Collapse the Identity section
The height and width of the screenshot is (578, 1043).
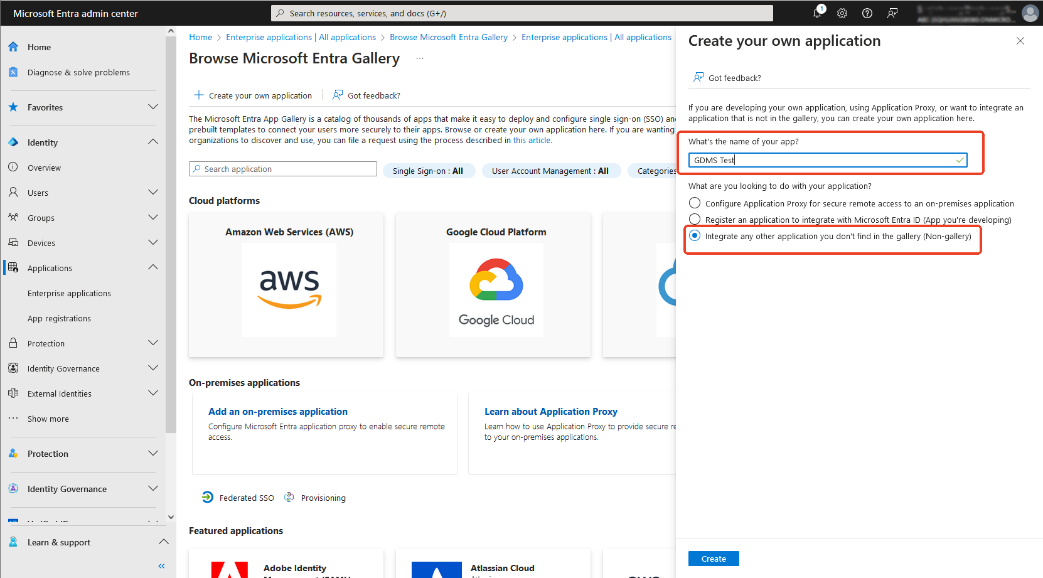152,142
